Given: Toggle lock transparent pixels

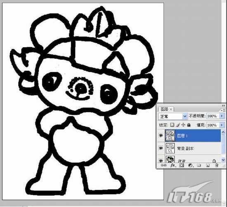Looking at the screenshot, I should click(172, 125).
